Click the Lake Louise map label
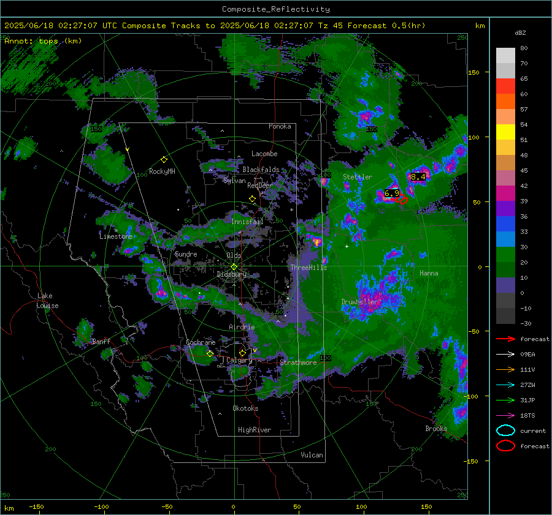The height and width of the screenshot is (515, 552). tap(47, 301)
